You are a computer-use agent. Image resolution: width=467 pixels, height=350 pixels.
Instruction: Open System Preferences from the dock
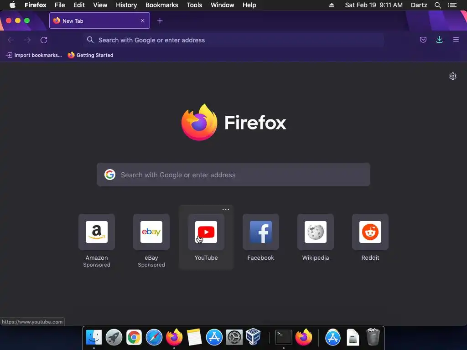[234, 337]
